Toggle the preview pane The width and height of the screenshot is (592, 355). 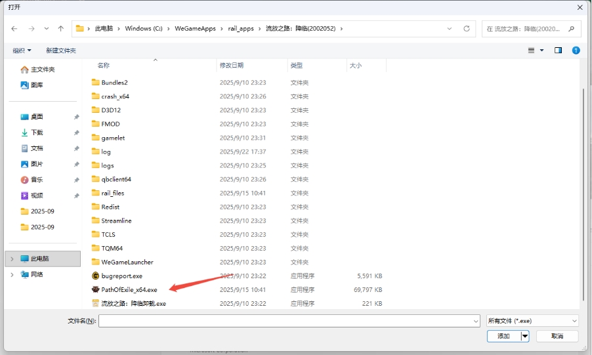click(x=558, y=51)
